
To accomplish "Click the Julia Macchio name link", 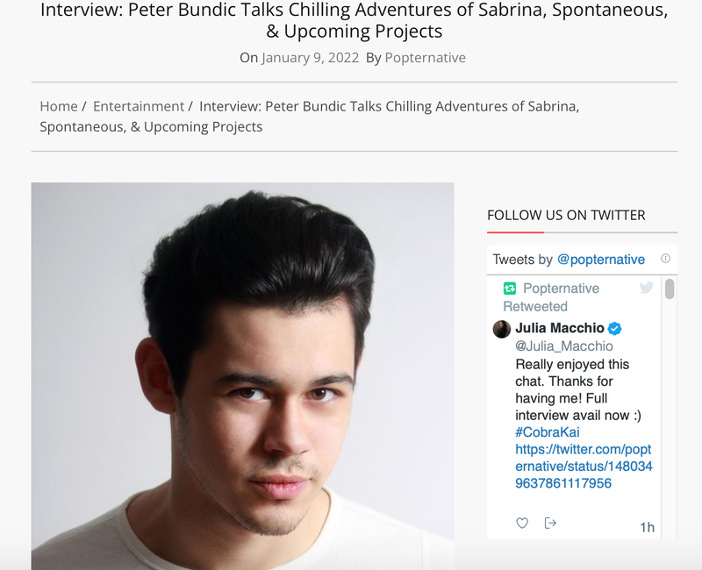I will click(560, 328).
